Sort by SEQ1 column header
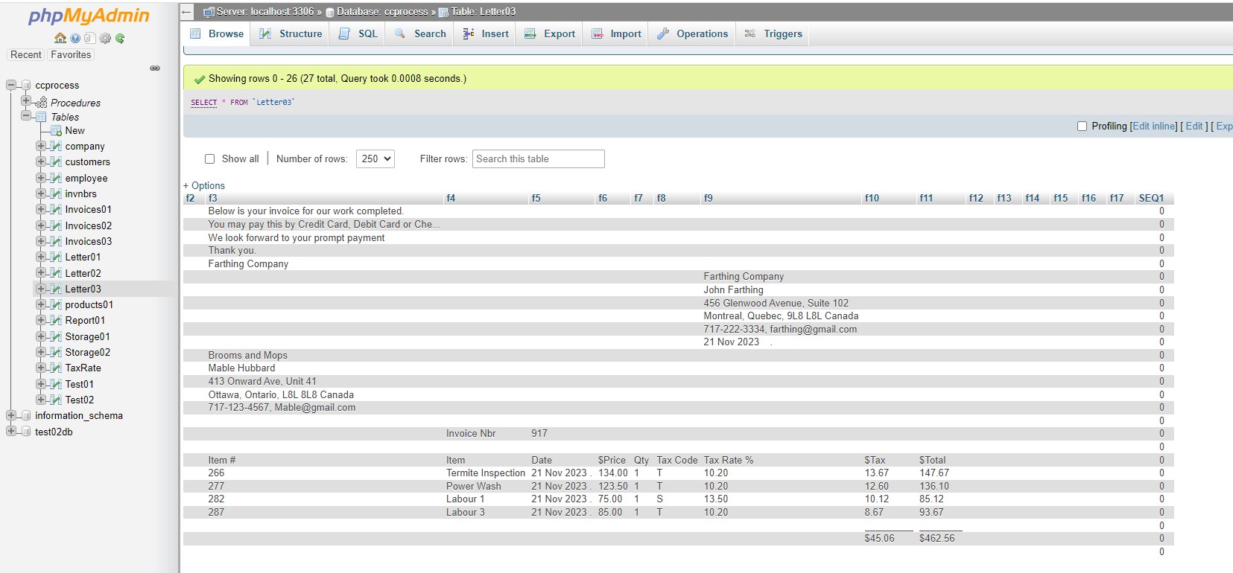The image size is (1233, 573). (x=1151, y=199)
